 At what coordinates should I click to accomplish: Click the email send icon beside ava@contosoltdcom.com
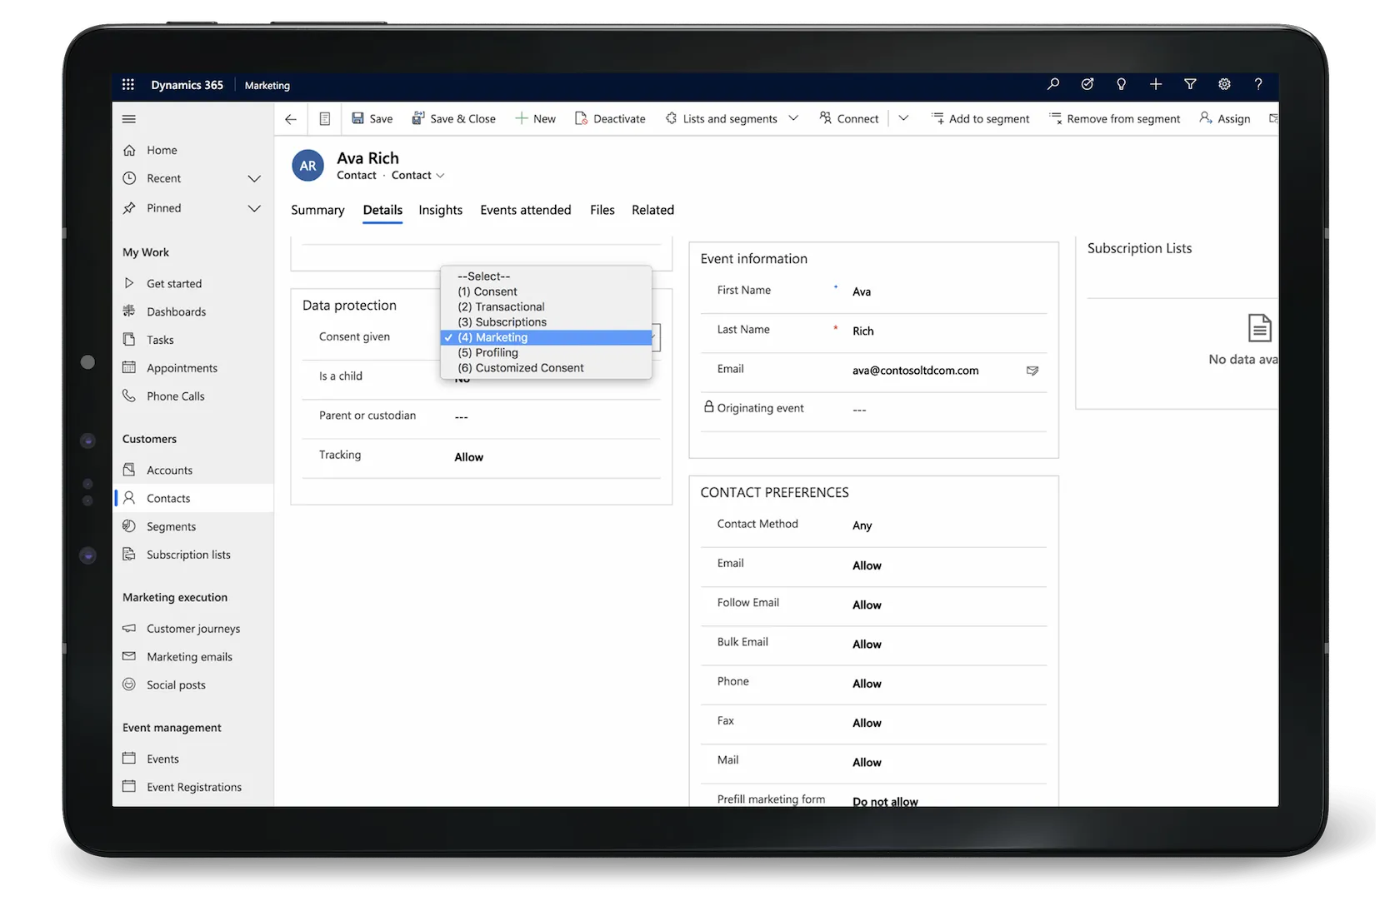1032,371
